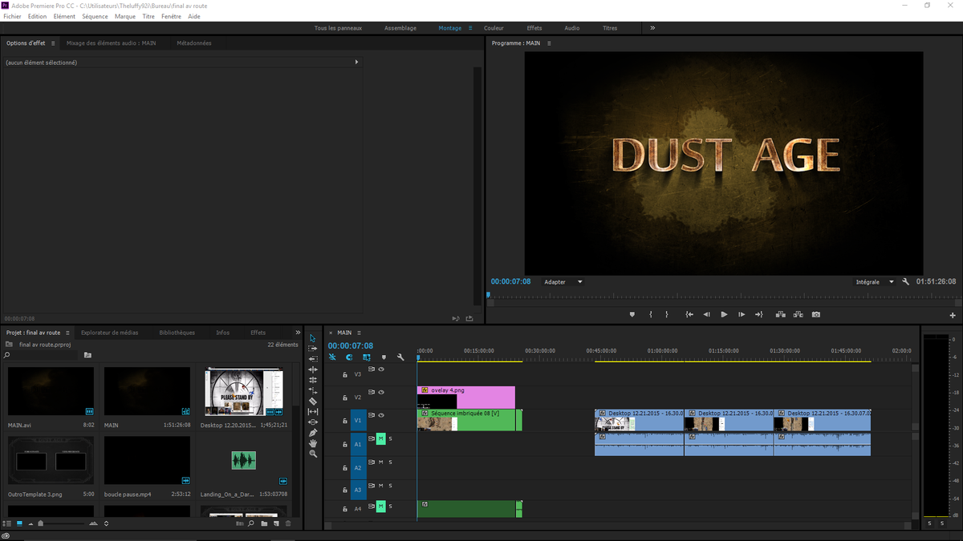Switch to Assemblage workspace
Viewport: 963px width, 541px height.
[400, 28]
